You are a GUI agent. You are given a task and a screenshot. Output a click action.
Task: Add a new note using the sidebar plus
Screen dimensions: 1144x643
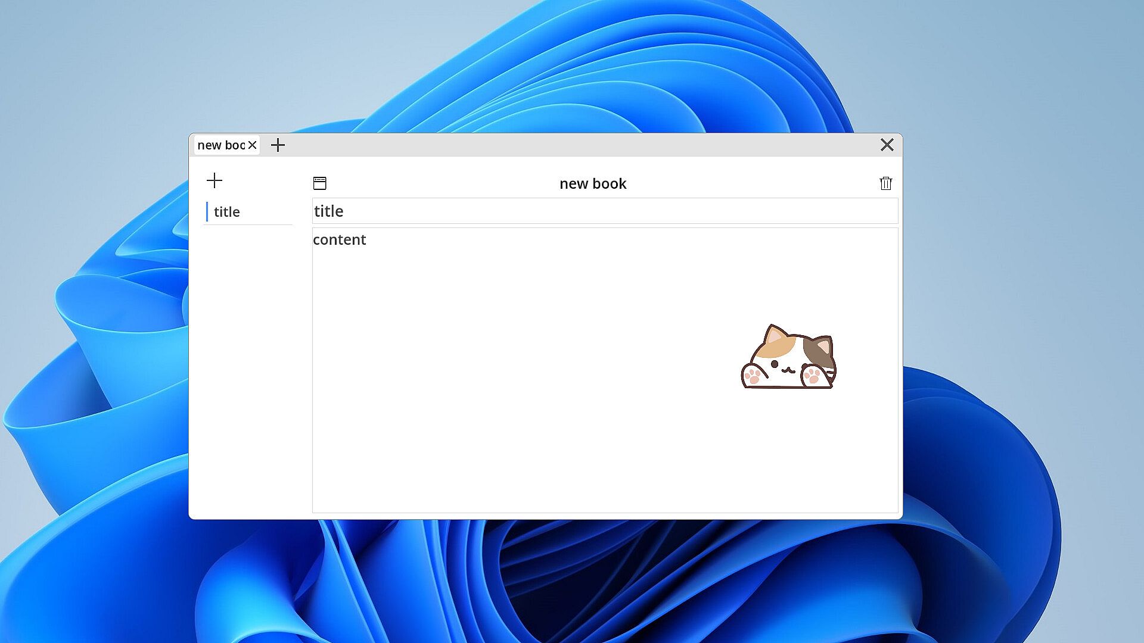[x=214, y=180]
